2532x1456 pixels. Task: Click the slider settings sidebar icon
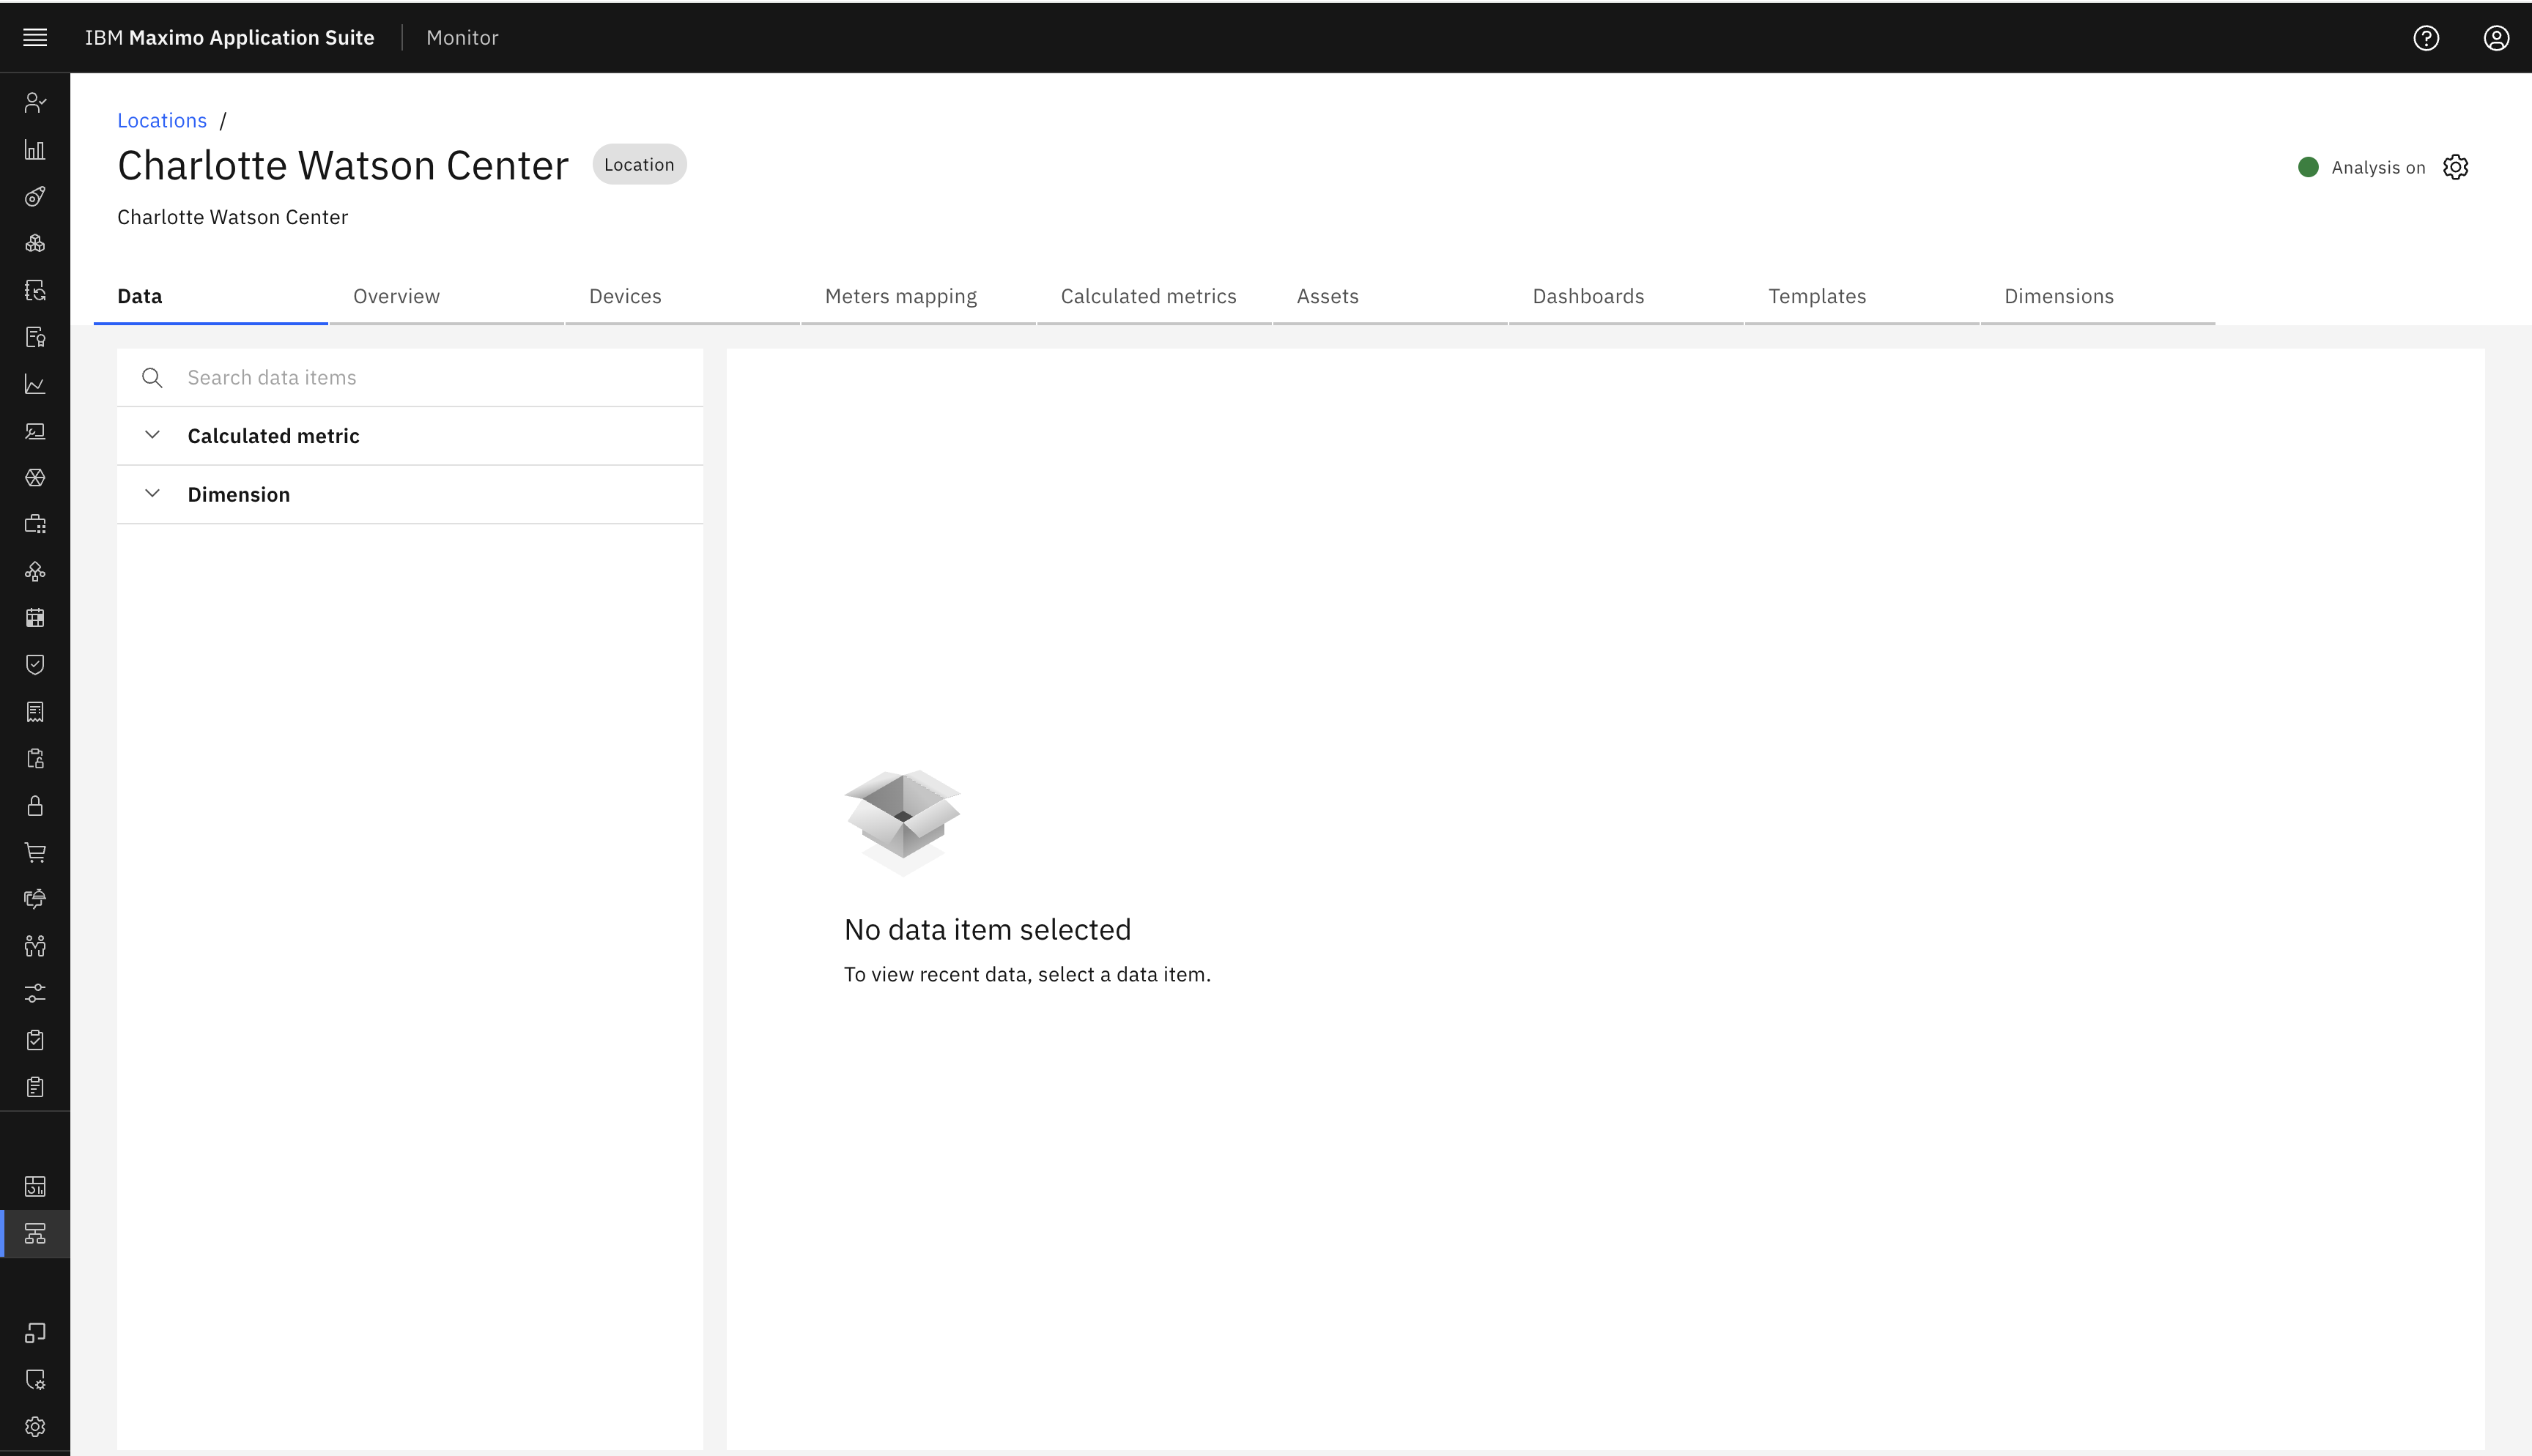(35, 993)
